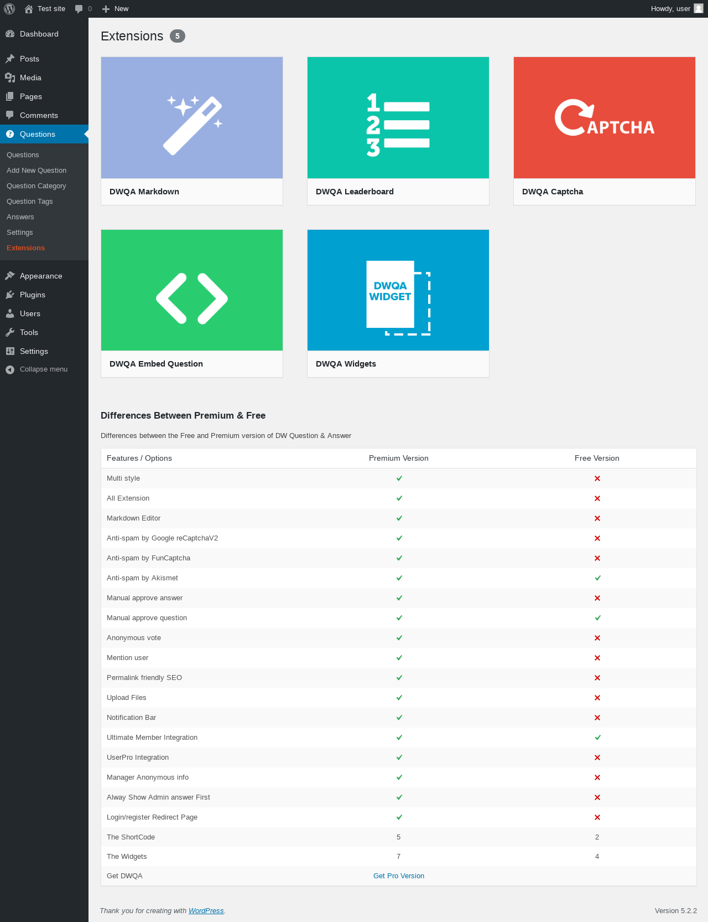This screenshot has height=922, width=708.
Task: Click the Multi style table row label
Action: (x=123, y=478)
